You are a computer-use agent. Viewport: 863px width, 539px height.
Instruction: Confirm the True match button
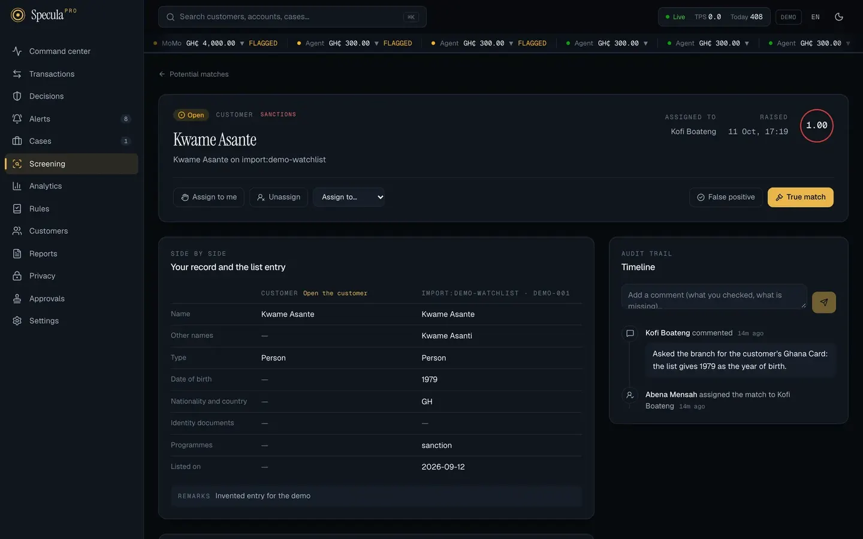pos(801,197)
